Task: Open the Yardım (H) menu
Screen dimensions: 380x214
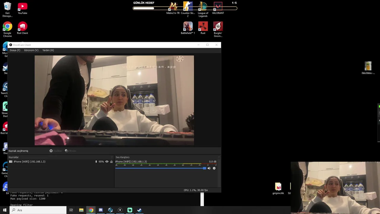Action: coord(48,50)
